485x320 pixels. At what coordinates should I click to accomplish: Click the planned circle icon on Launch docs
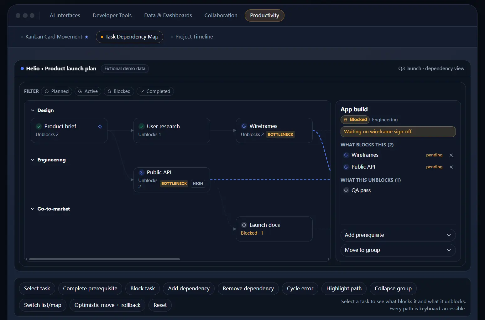coord(244,225)
